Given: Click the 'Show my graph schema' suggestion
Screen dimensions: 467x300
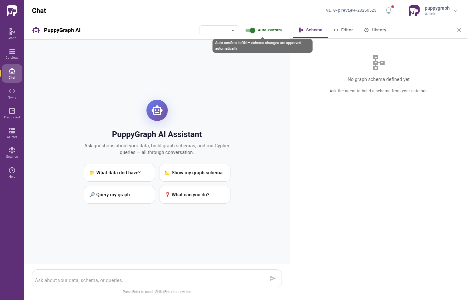Looking at the screenshot, I should coord(195,173).
